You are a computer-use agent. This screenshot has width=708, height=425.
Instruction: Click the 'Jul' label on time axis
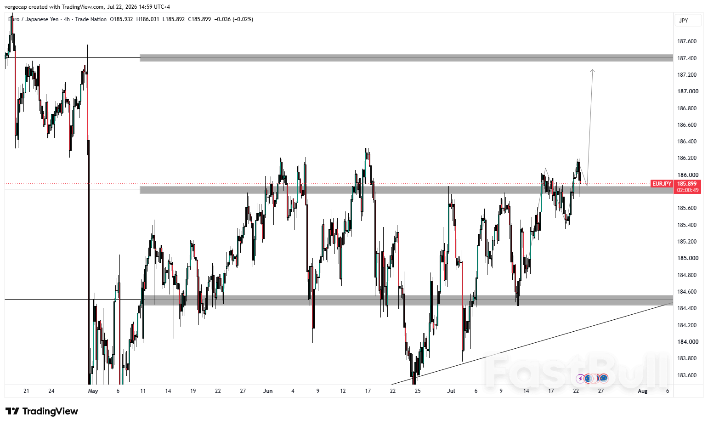(x=451, y=391)
